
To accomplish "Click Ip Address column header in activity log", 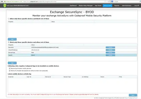I will [91, 77].
